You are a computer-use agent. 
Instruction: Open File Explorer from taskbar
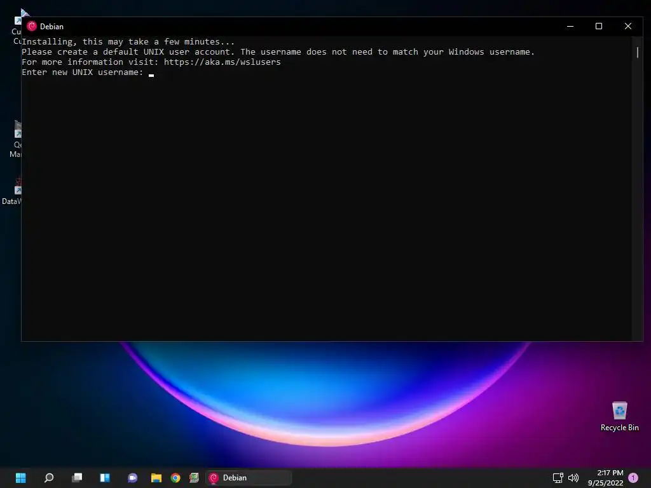(x=156, y=478)
